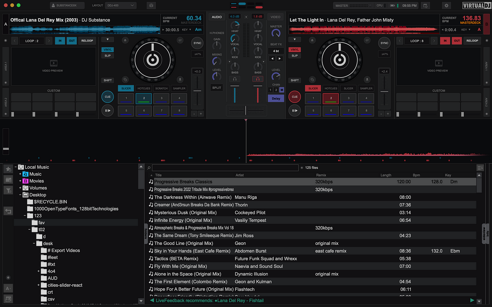The width and height of the screenshot is (492, 307).
Task: Select FX channel M
Action: [281, 90]
